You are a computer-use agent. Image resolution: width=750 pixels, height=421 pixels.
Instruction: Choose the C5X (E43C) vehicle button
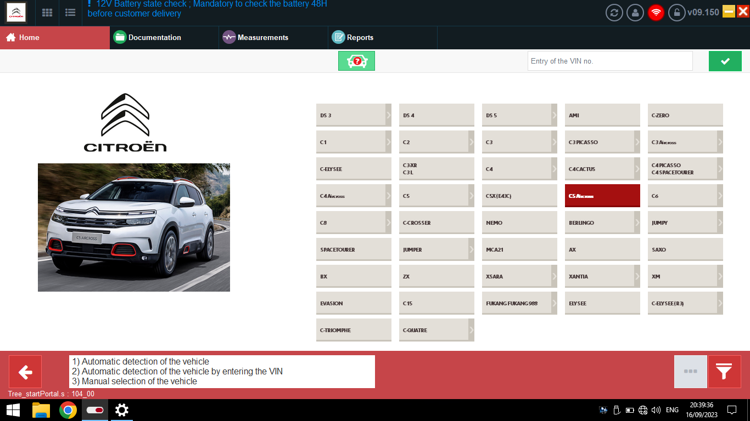tap(519, 196)
